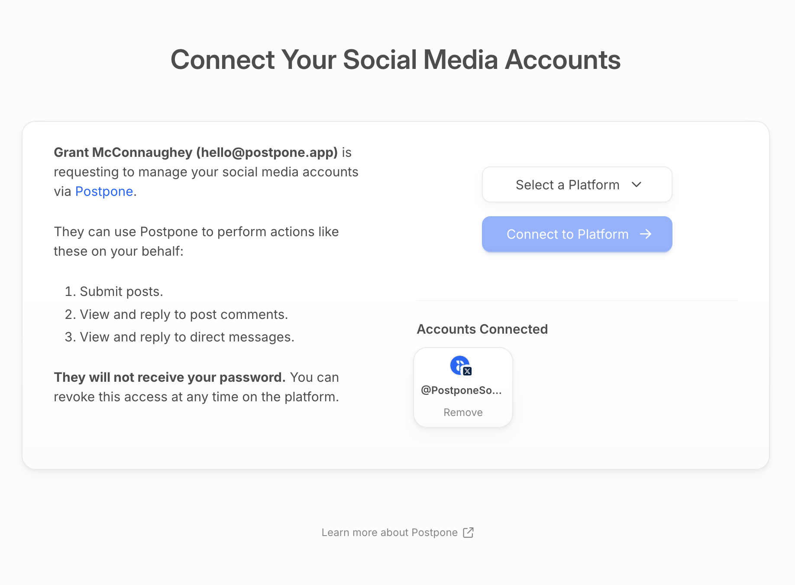This screenshot has height=585, width=795.
Task: Click the arrow icon inside Connect to Platform
Action: [x=646, y=234]
